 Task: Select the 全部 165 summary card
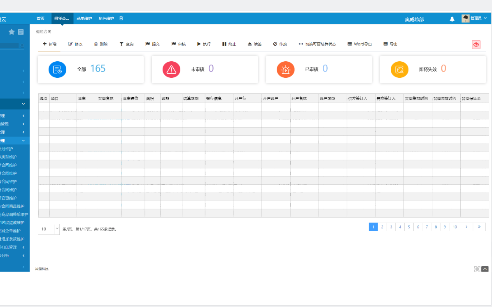tap(91, 70)
